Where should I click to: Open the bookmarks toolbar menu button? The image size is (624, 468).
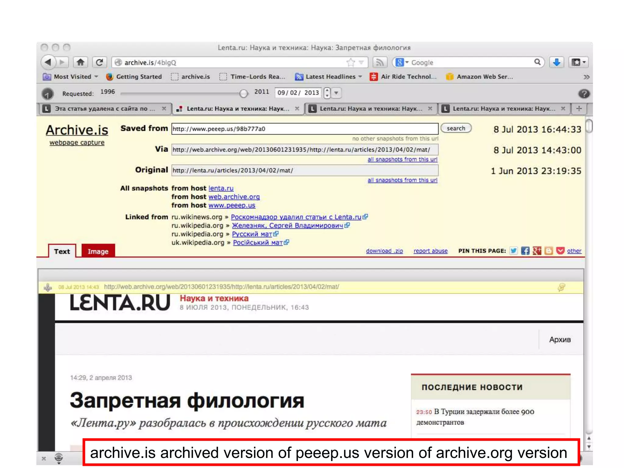click(578, 62)
